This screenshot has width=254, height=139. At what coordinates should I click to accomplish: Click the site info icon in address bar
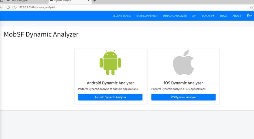[15, 7]
